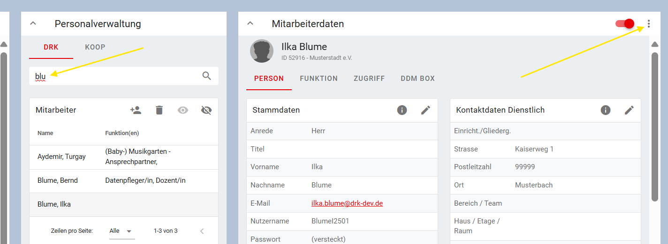Image resolution: width=668 pixels, height=244 pixels.
Task: Click the search magnifier icon
Action: [x=207, y=76]
